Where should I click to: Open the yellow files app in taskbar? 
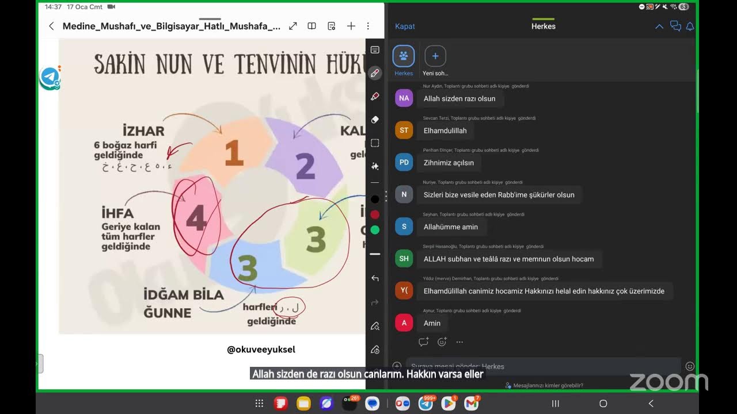[303, 404]
